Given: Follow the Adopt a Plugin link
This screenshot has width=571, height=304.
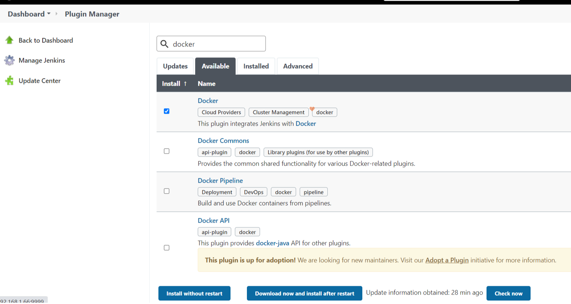Looking at the screenshot, I should [447, 260].
